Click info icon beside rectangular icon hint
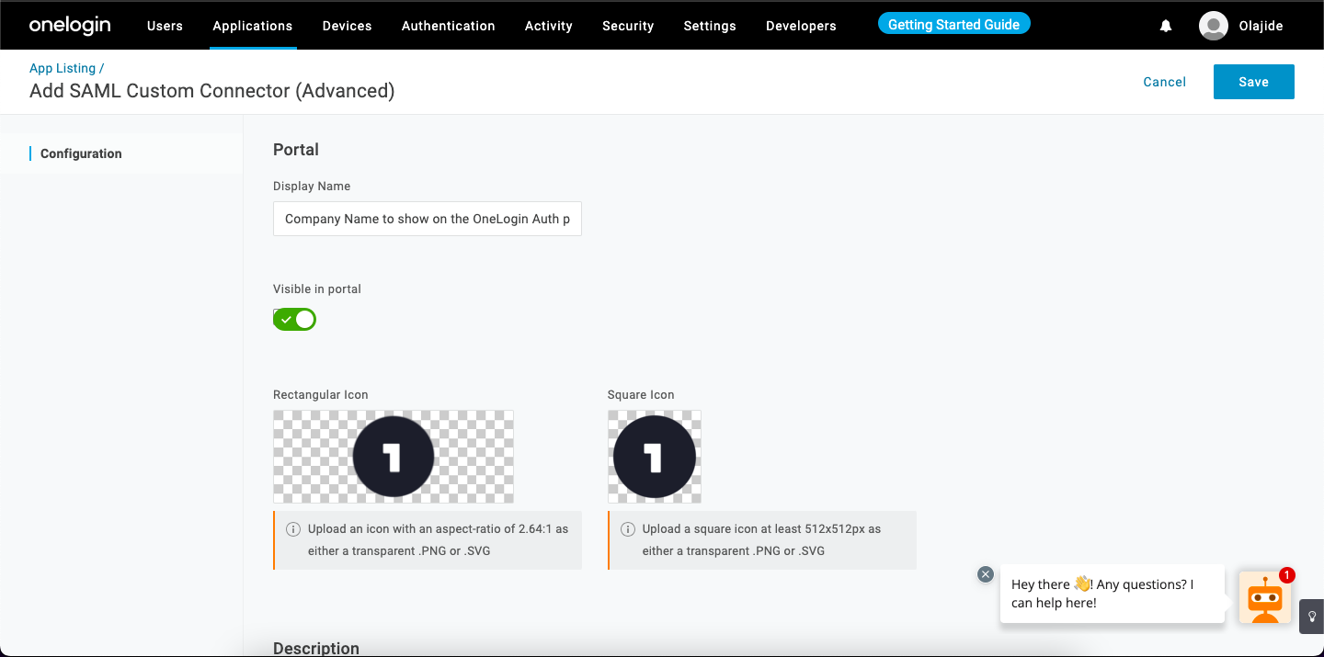Screen dimensions: 1324x657 [x=293, y=529]
